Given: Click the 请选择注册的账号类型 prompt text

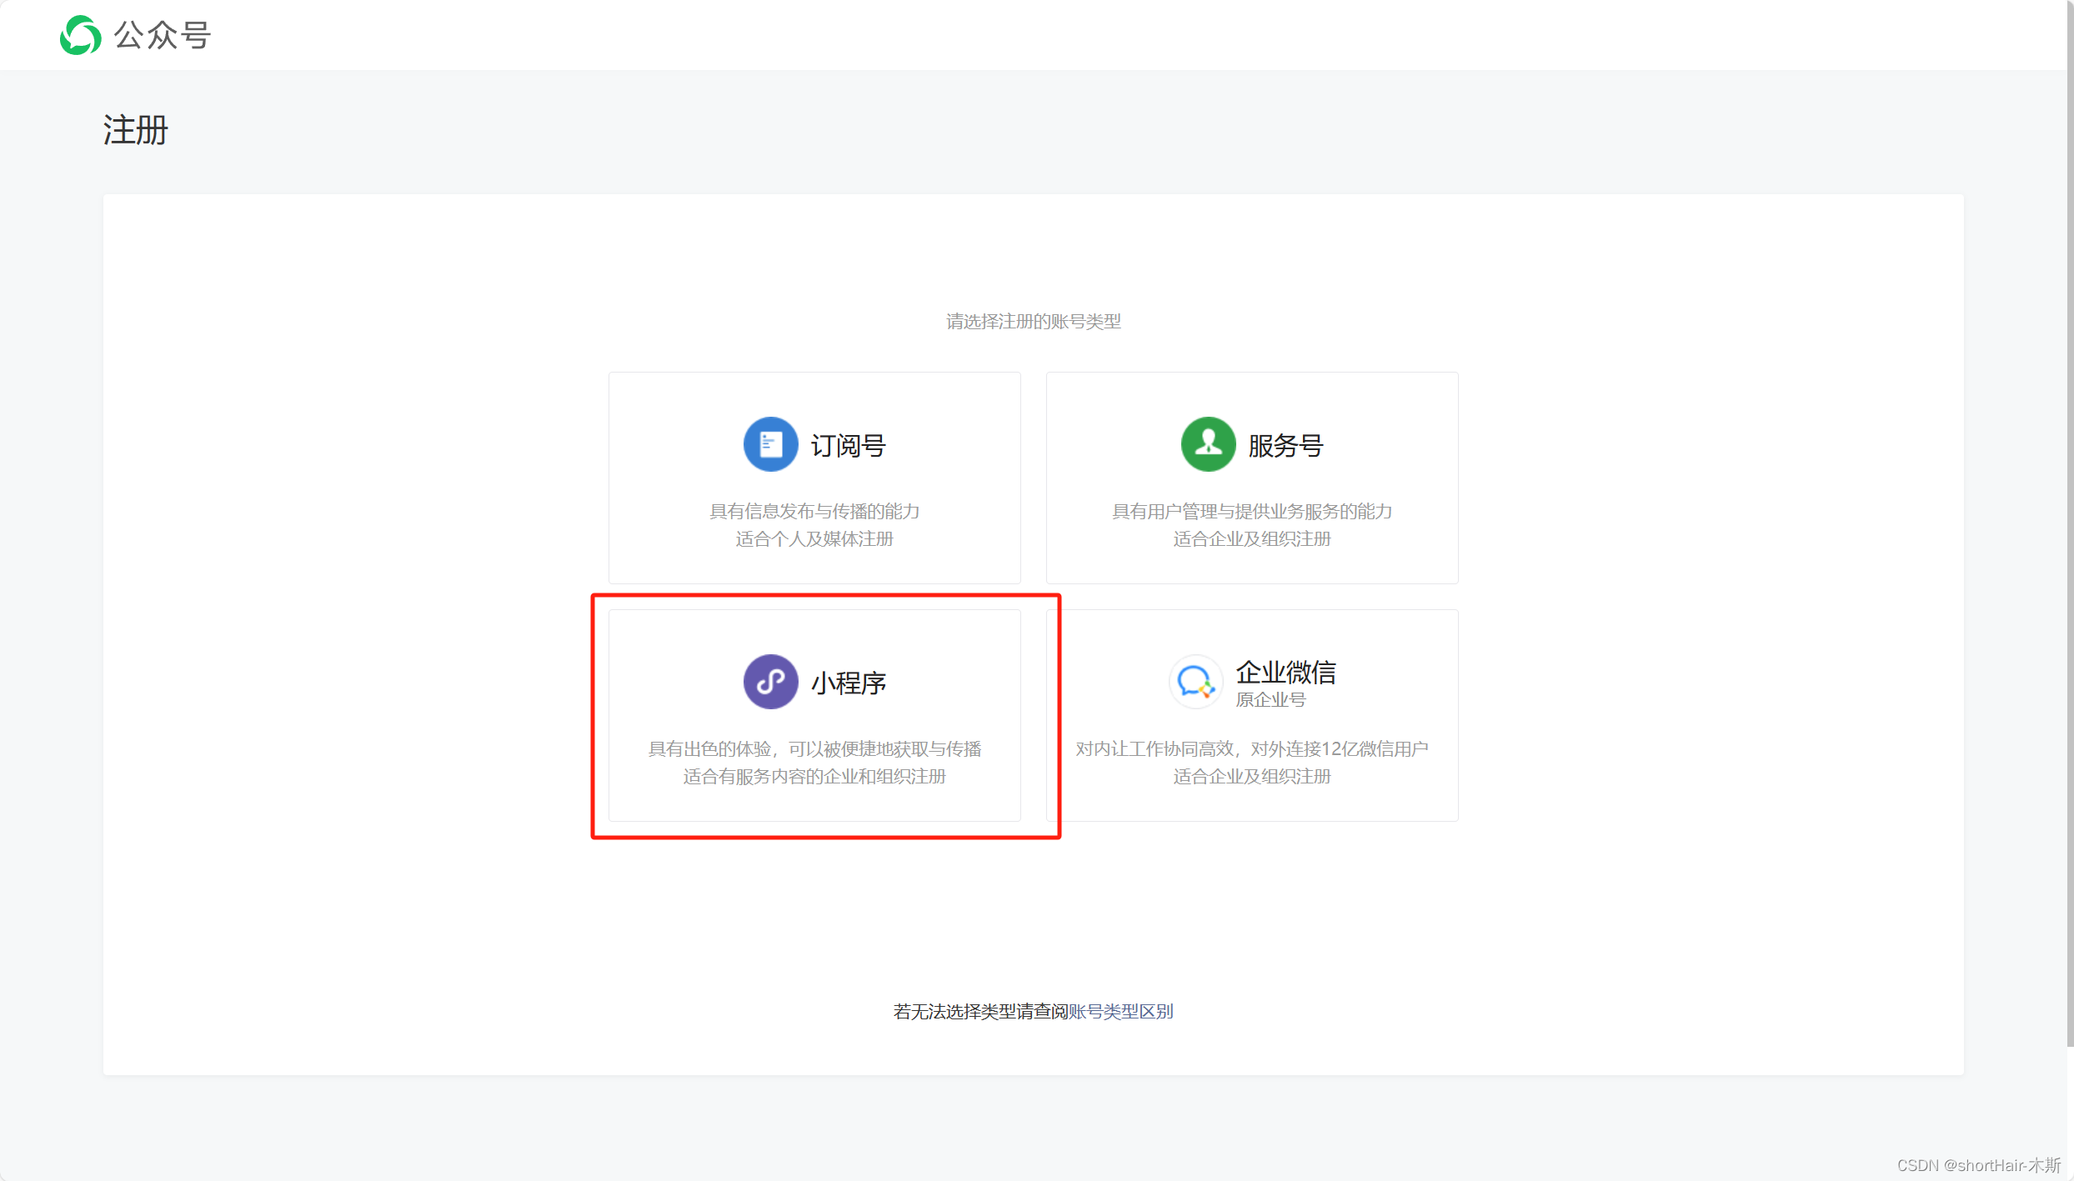Looking at the screenshot, I should pos(1033,322).
